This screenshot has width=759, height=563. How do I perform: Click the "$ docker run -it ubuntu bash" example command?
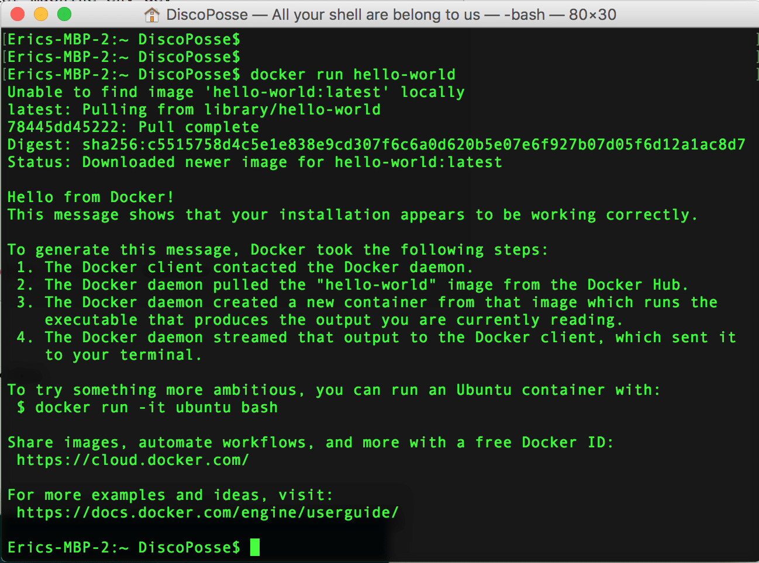tap(147, 408)
